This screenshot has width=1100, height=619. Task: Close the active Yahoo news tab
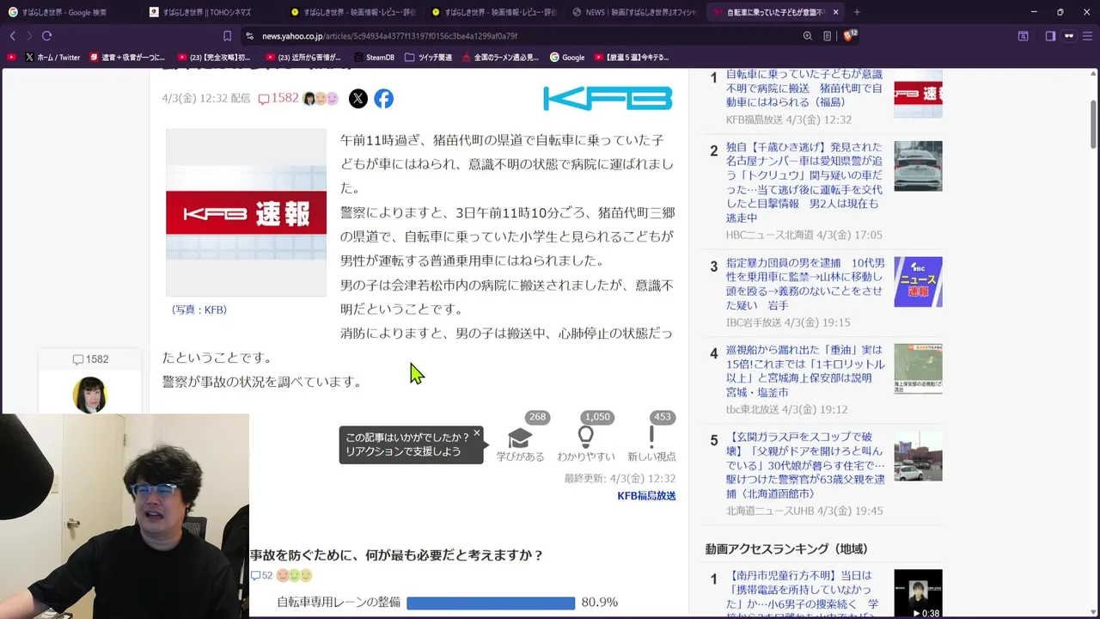pyautogui.click(x=835, y=12)
